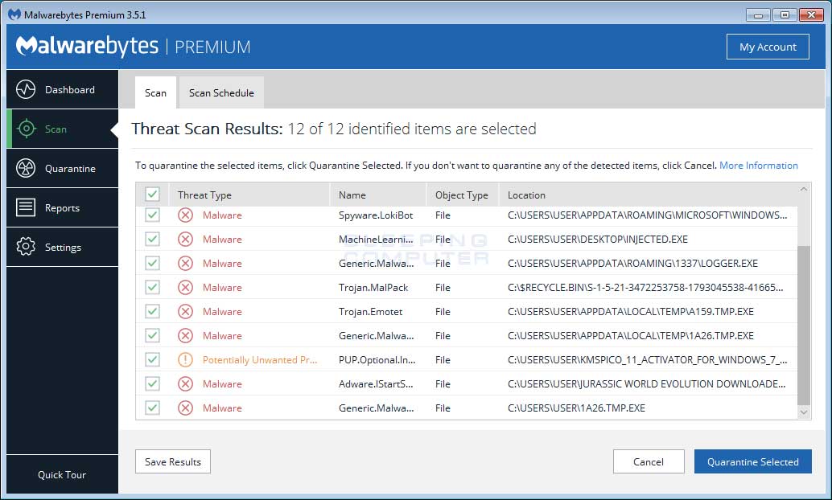
Task: Click the red malware icon beside Trojan.Emotet
Action: (x=185, y=311)
